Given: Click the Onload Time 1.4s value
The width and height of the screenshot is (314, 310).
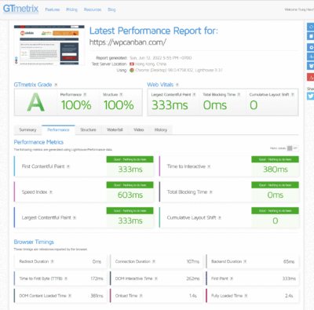Looking at the screenshot, I should click(x=193, y=296).
